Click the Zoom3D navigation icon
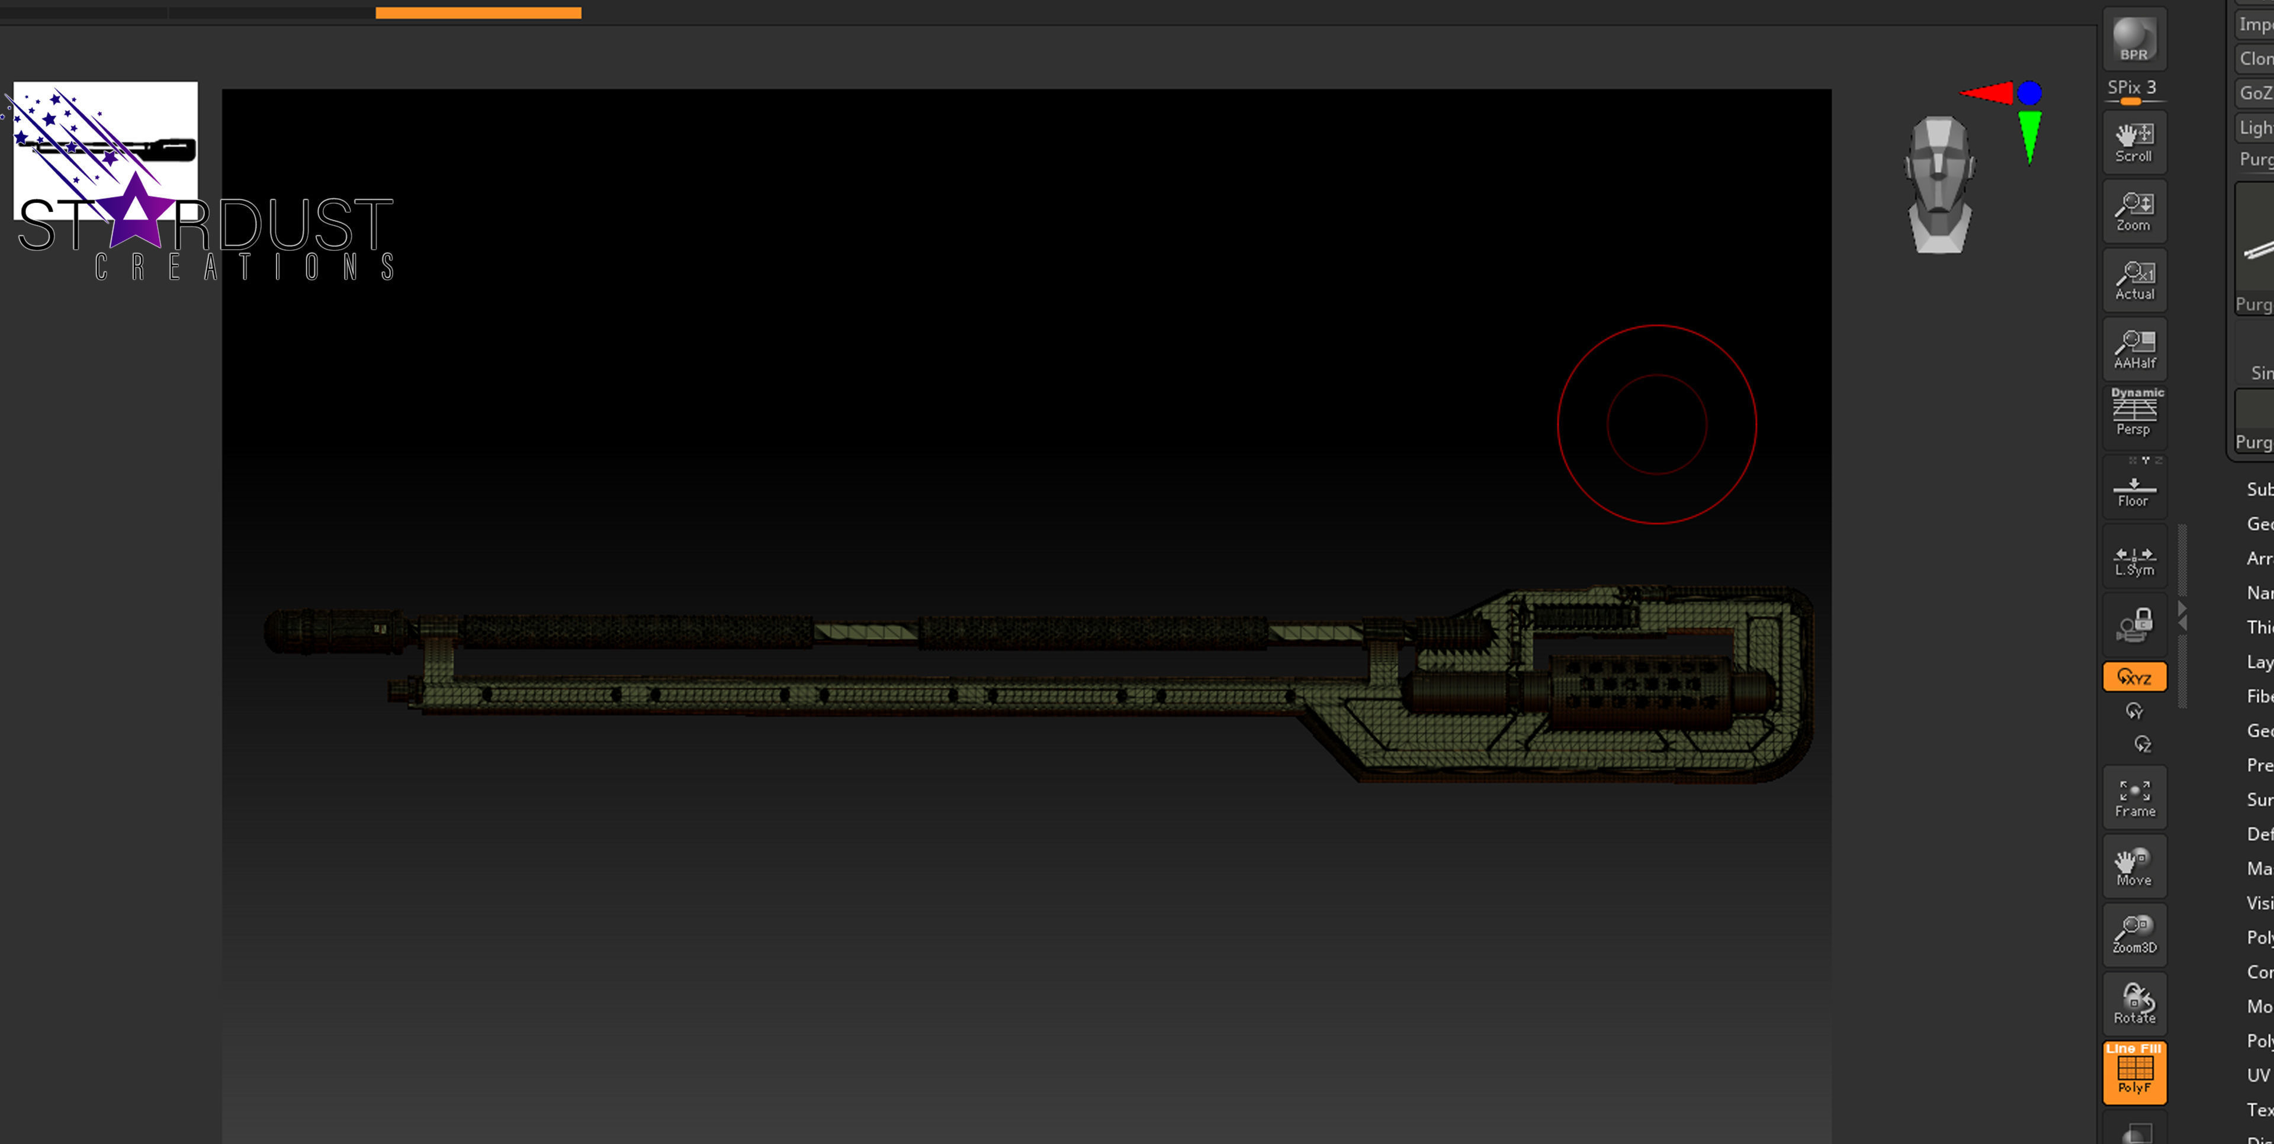 click(x=2134, y=935)
